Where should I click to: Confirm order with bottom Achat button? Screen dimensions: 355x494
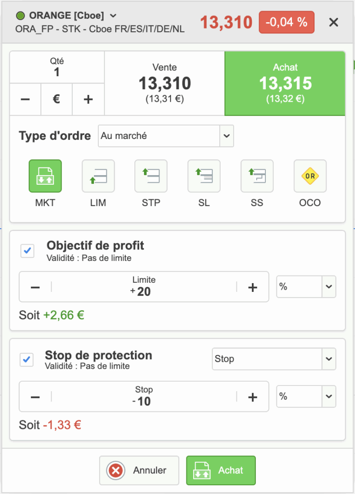(x=221, y=470)
